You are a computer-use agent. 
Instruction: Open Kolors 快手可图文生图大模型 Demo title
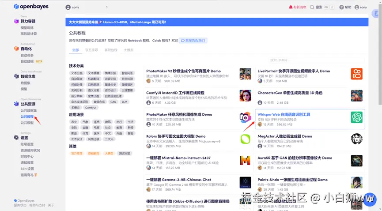click(x=176, y=136)
